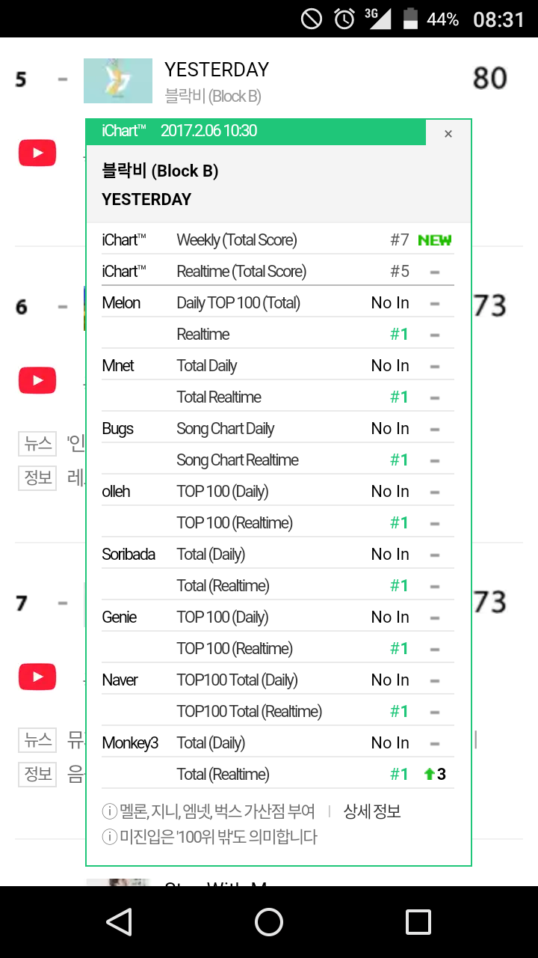Viewport: 538px width, 958px height.
Task: Tap the Android recent apps square button
Action: coord(418,922)
